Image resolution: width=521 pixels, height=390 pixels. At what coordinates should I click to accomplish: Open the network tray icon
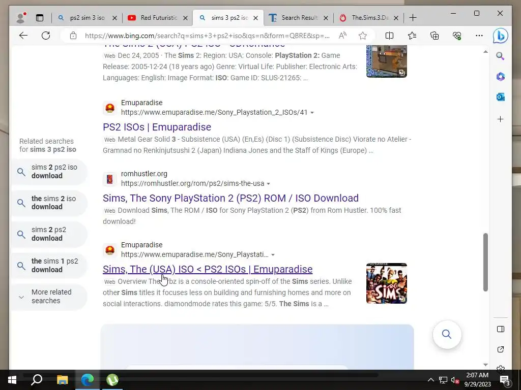[443, 380]
